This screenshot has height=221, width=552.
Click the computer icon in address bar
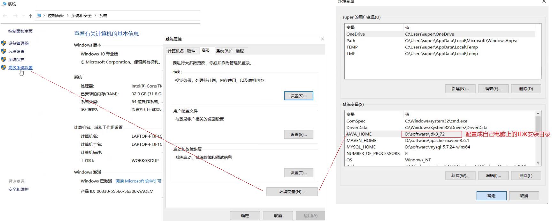pyautogui.click(x=39, y=15)
